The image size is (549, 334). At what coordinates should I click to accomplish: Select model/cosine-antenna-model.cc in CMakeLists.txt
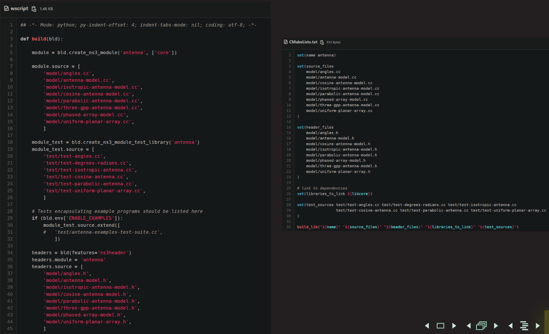(339, 83)
